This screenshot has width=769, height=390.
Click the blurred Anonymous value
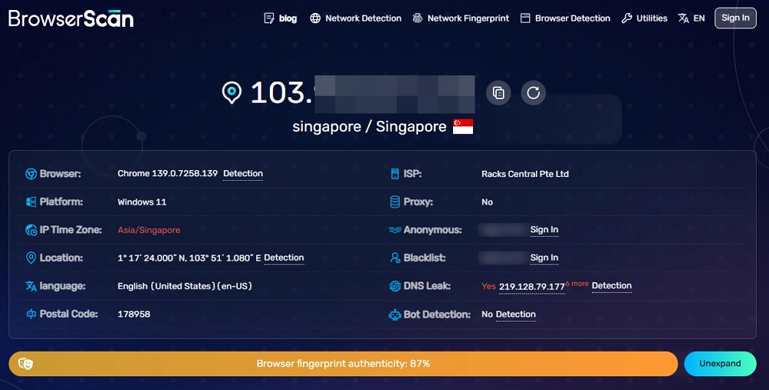pos(503,229)
